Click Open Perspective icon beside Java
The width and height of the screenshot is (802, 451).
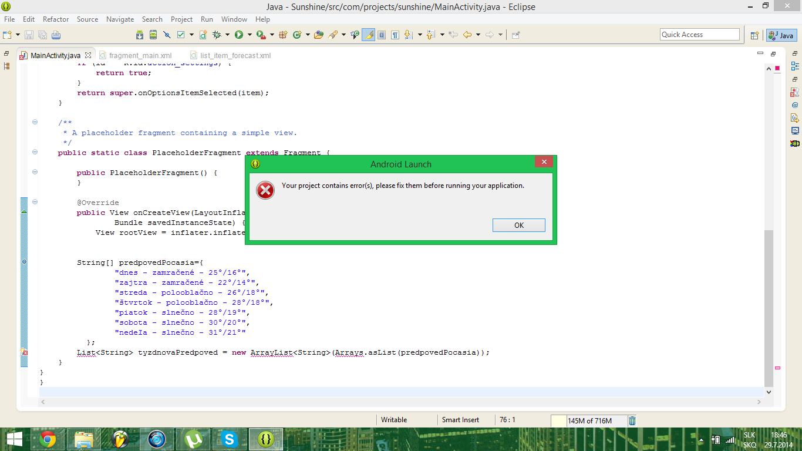[x=754, y=35]
